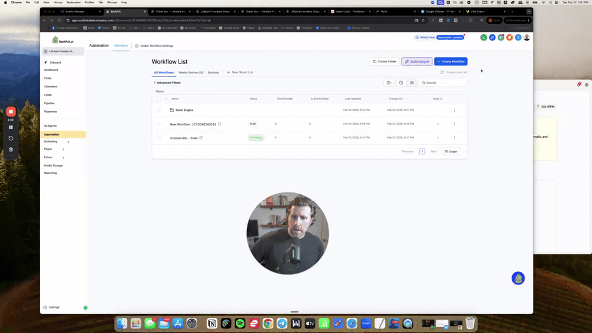The height and width of the screenshot is (333, 592).
Task: Delete the recording with the trash icon
Action: coord(10,150)
